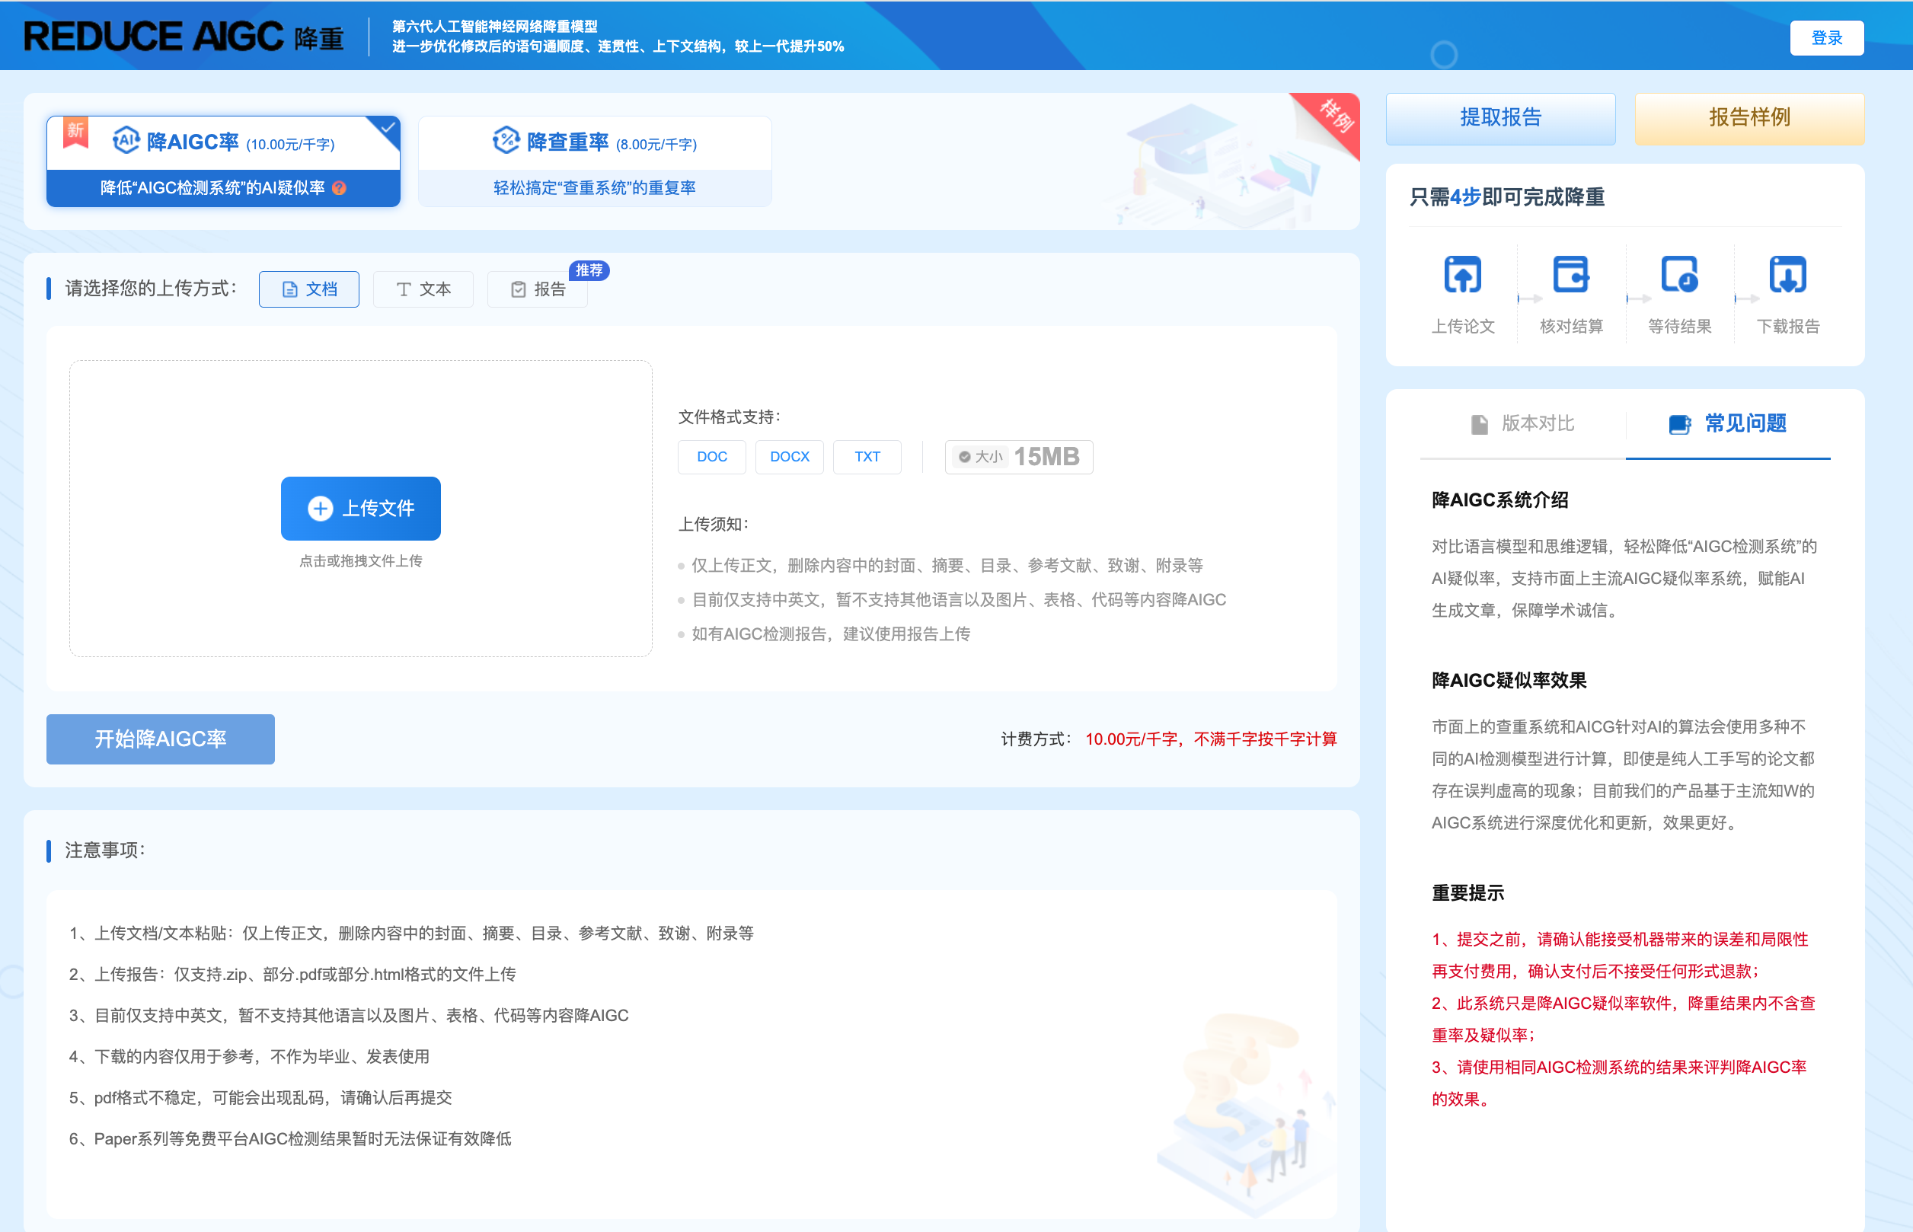Click the document icon in 文档 tab

click(290, 289)
